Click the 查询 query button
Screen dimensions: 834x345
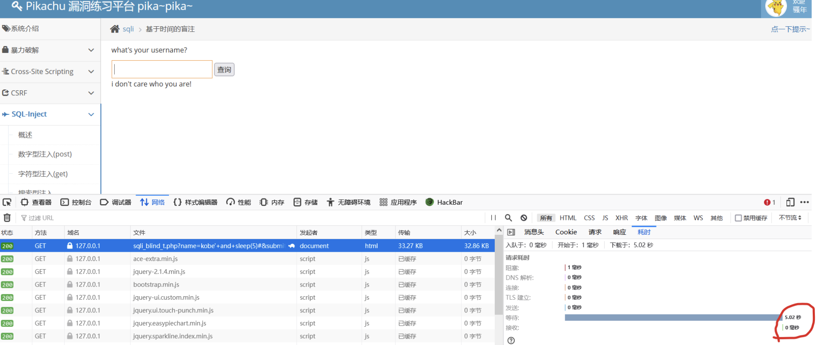(x=224, y=70)
